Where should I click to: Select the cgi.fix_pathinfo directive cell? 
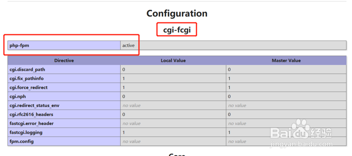click(x=64, y=78)
